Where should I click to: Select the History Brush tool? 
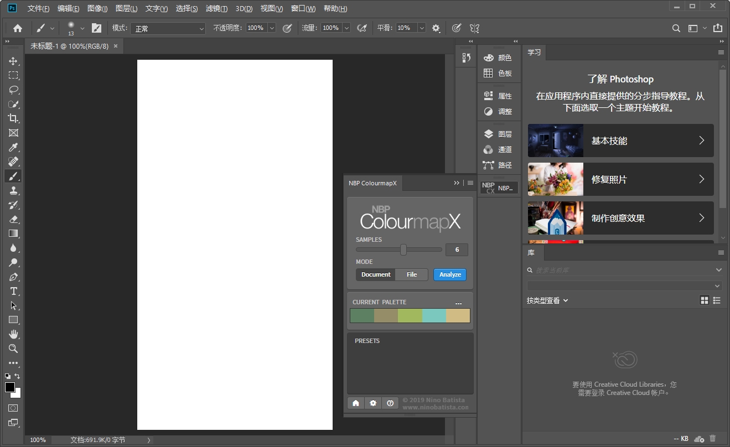13,205
